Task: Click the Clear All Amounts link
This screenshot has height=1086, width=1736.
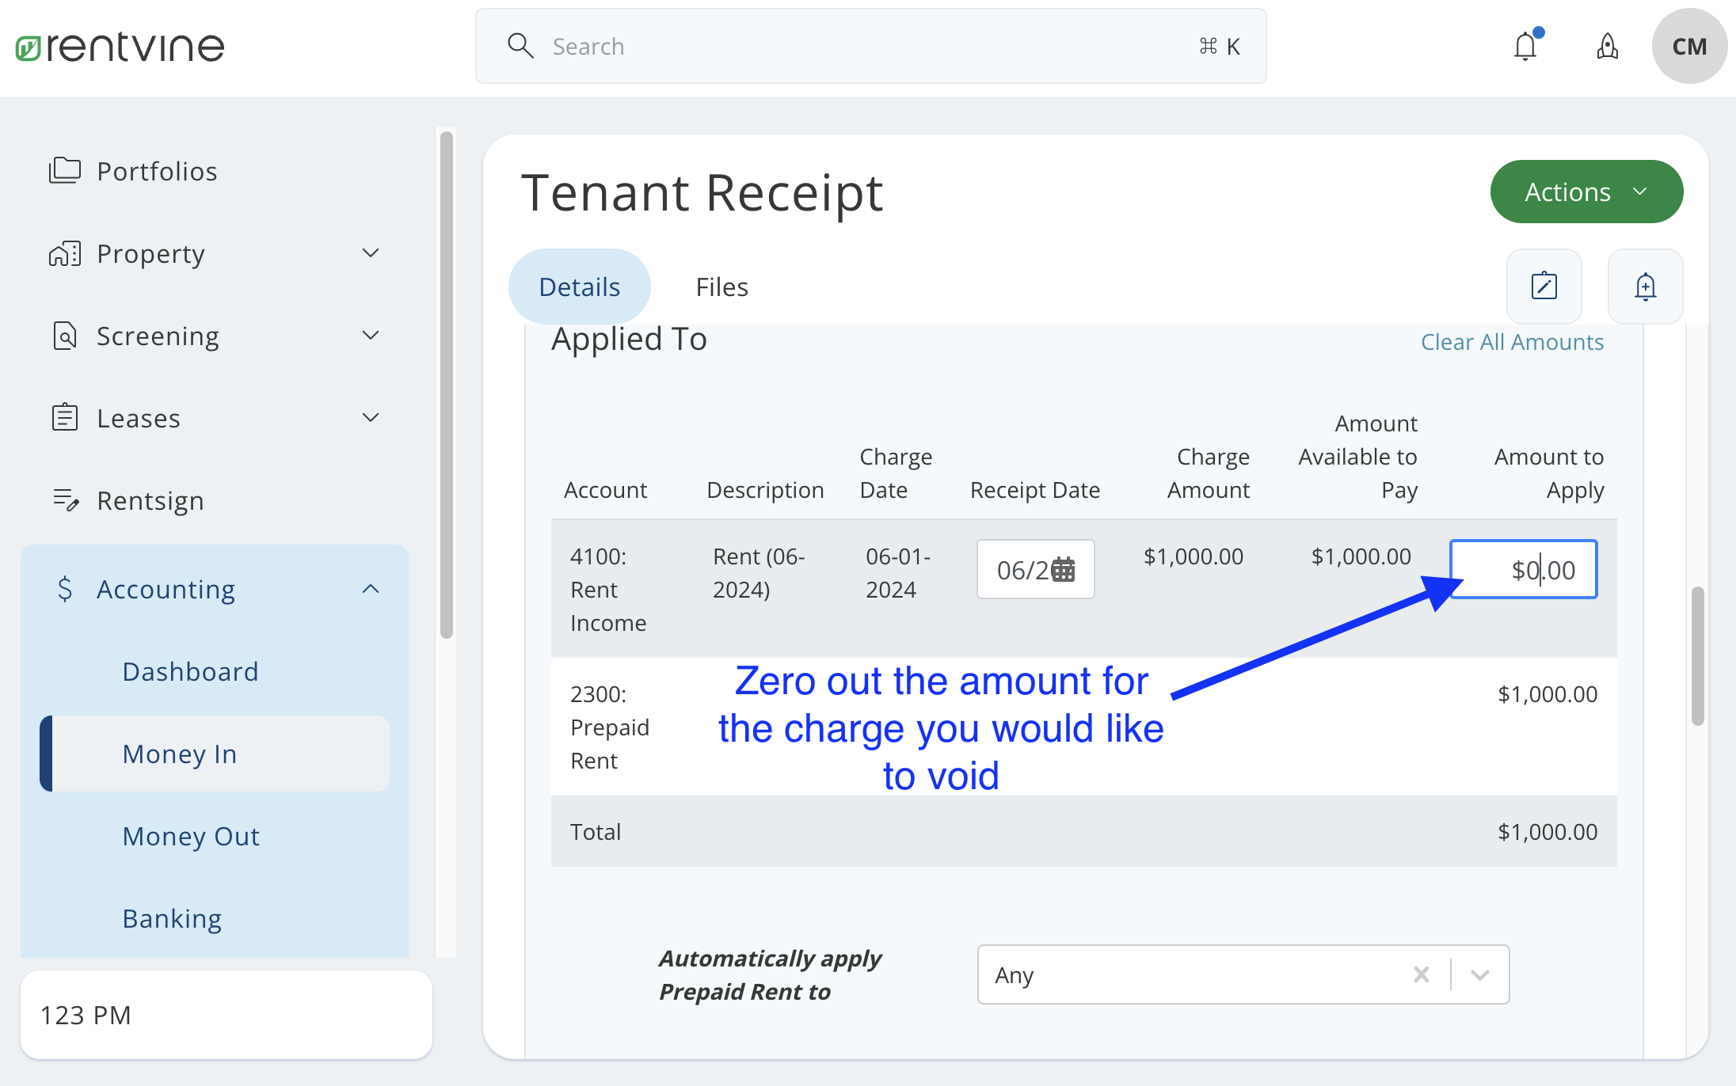Action: [x=1511, y=341]
